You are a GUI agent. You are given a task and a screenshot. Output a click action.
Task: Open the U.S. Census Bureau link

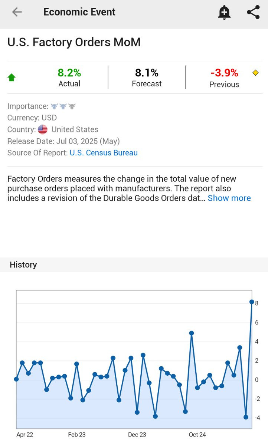(104, 153)
